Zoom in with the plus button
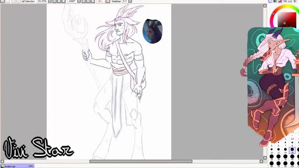The height and width of the screenshot is (168, 299). point(59,1)
